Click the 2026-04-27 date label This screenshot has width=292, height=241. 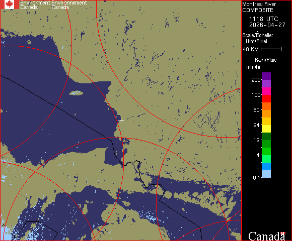[x=267, y=25]
